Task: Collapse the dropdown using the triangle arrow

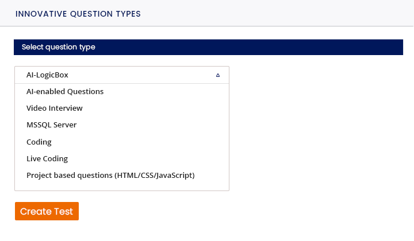Action: tap(218, 75)
